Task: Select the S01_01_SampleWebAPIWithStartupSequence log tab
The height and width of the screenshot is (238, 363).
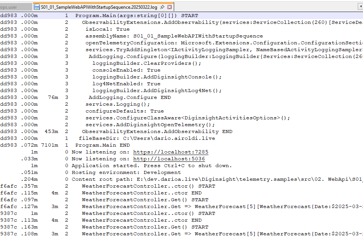Action: 99,7
